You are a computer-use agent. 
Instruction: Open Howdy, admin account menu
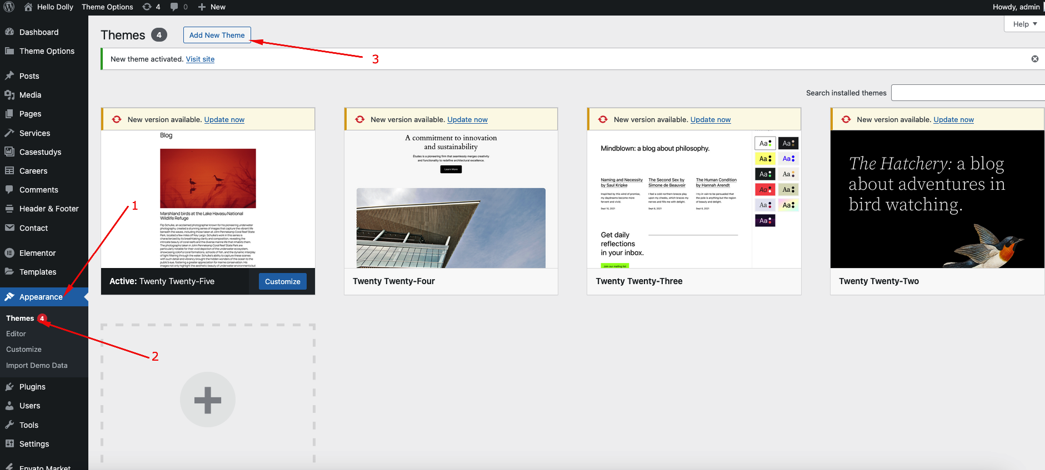(x=1016, y=7)
